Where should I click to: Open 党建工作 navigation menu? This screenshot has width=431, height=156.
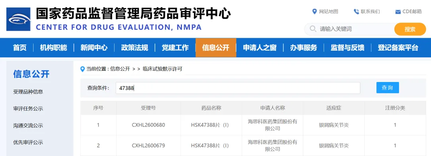(x=175, y=48)
